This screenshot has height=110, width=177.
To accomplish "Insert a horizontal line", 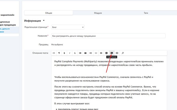I will (96, 53).
